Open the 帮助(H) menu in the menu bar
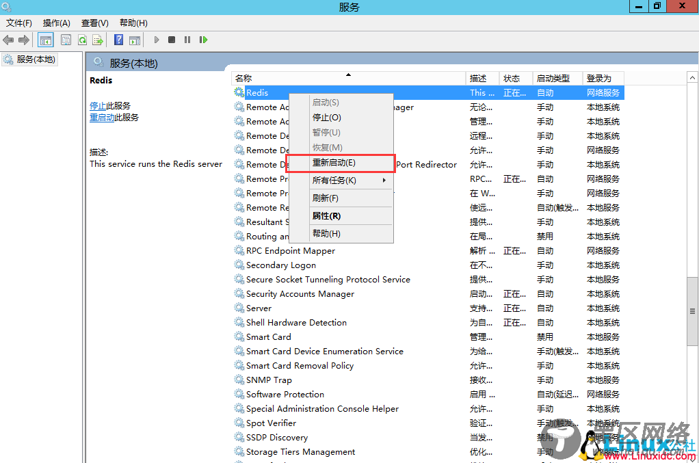Viewport: 699px width, 463px height. pyautogui.click(x=133, y=23)
